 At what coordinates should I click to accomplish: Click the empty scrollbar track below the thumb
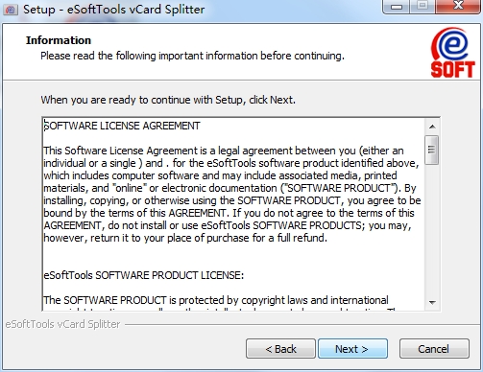click(x=432, y=229)
